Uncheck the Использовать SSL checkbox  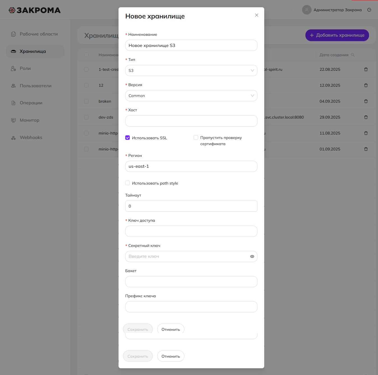127,138
